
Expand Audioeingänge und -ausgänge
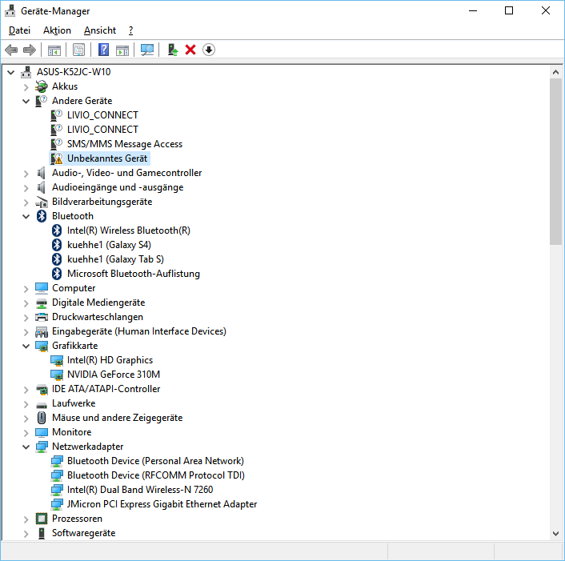pyautogui.click(x=26, y=188)
